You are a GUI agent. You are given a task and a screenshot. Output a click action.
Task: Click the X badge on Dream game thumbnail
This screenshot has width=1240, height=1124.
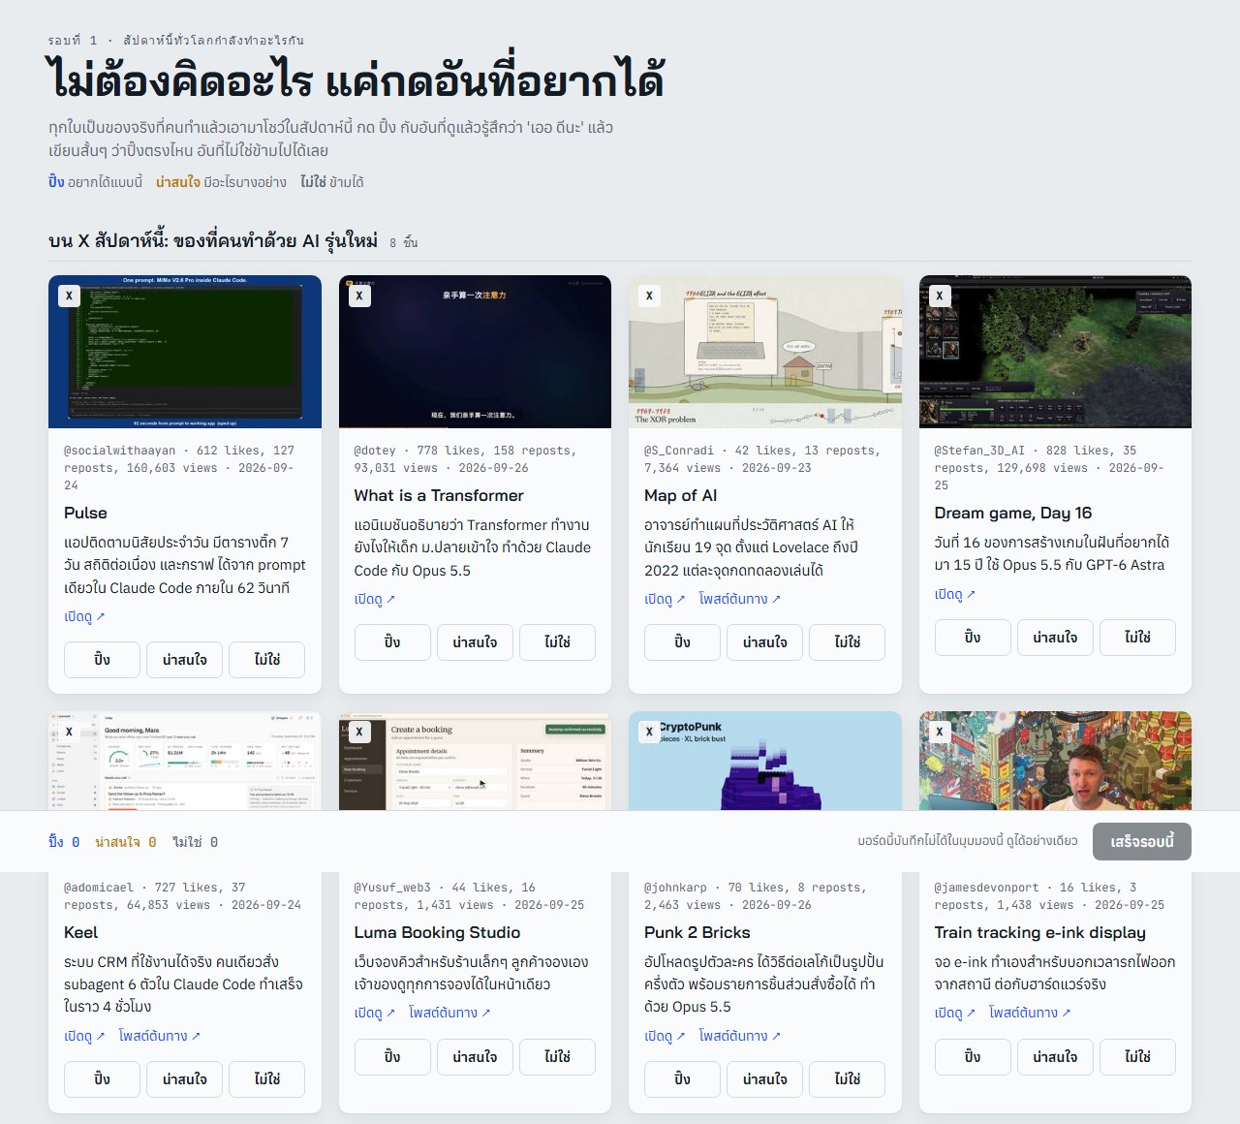[x=940, y=296]
